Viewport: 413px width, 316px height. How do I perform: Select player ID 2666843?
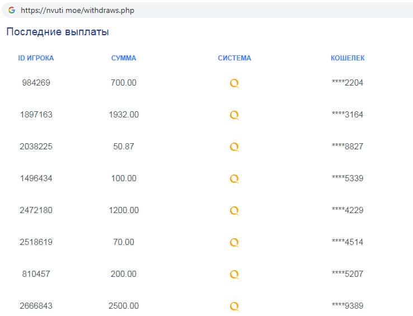click(36, 306)
